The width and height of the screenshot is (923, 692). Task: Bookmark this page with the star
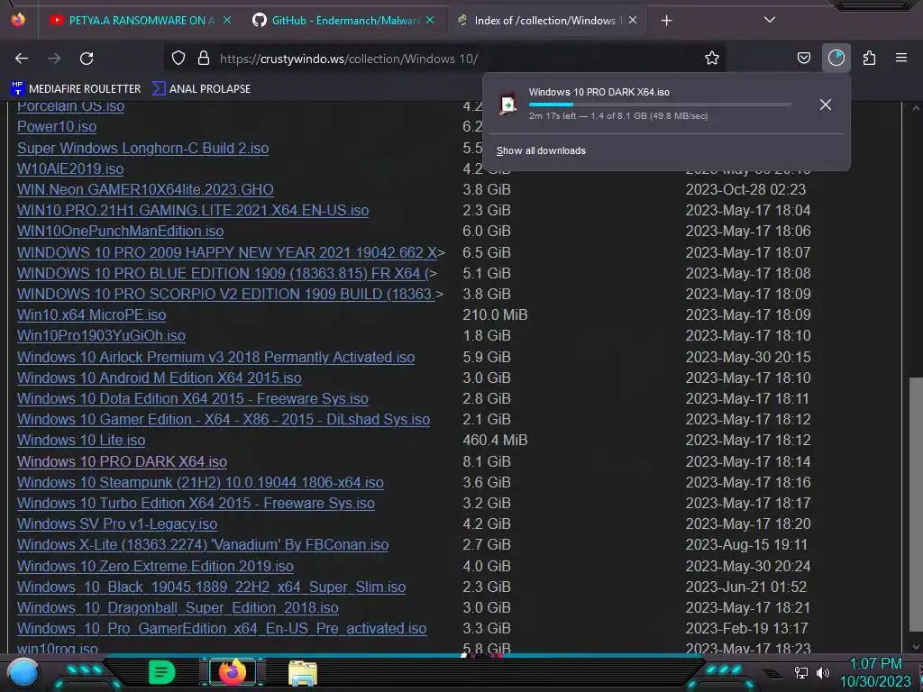click(x=712, y=59)
